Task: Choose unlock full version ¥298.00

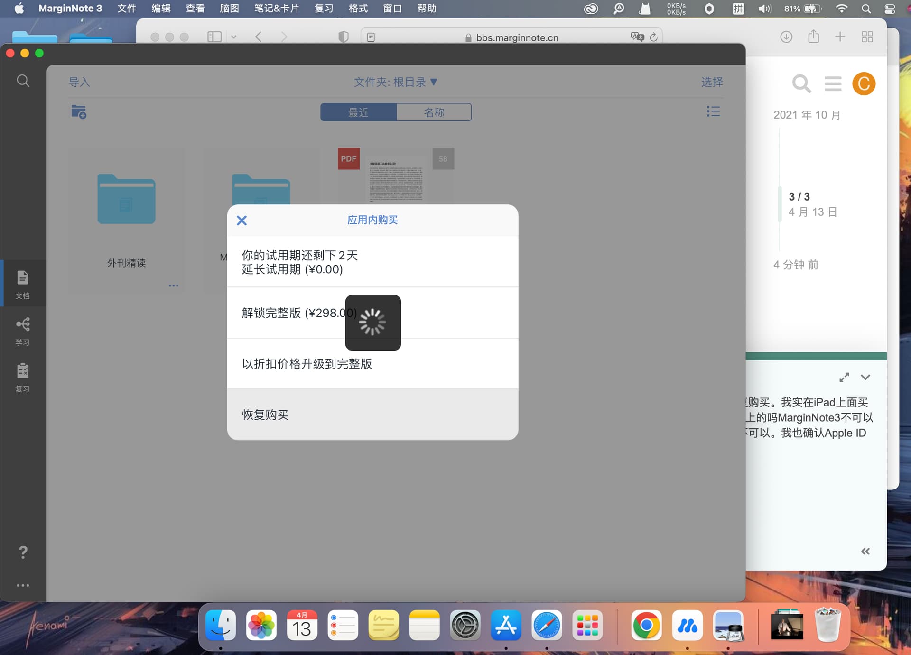Action: pos(372,313)
